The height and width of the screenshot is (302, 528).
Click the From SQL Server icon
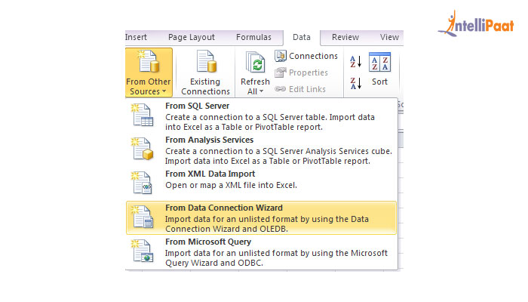(143, 115)
